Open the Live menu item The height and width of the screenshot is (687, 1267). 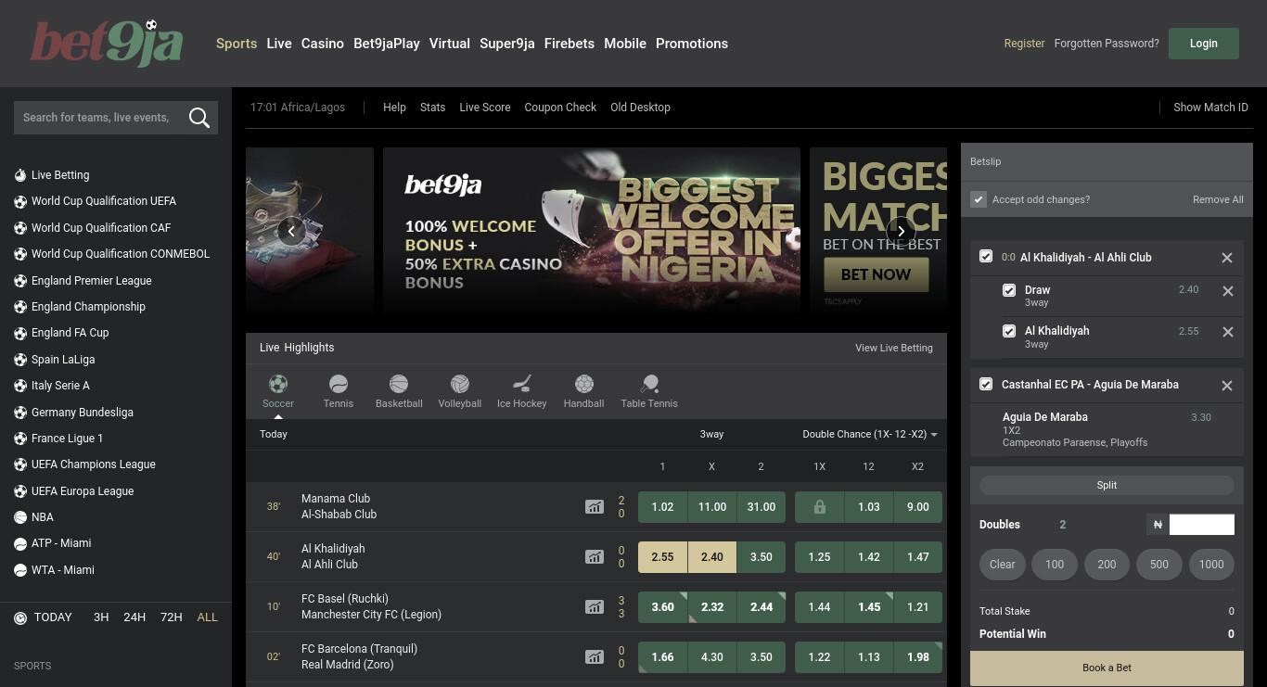(x=279, y=44)
